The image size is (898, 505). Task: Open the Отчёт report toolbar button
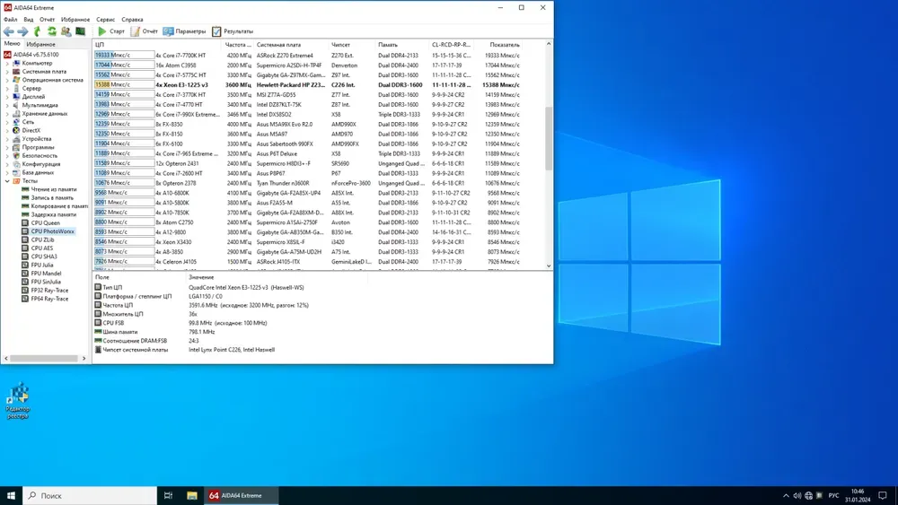pyautogui.click(x=144, y=31)
